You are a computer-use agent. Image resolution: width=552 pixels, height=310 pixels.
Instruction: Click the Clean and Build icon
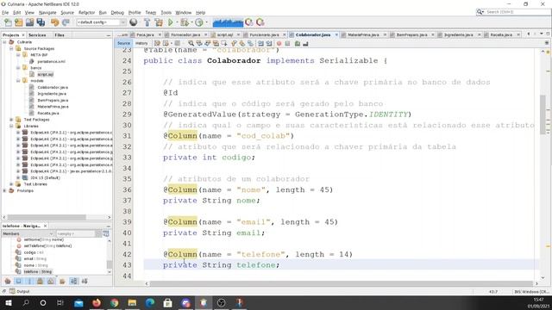click(x=159, y=22)
